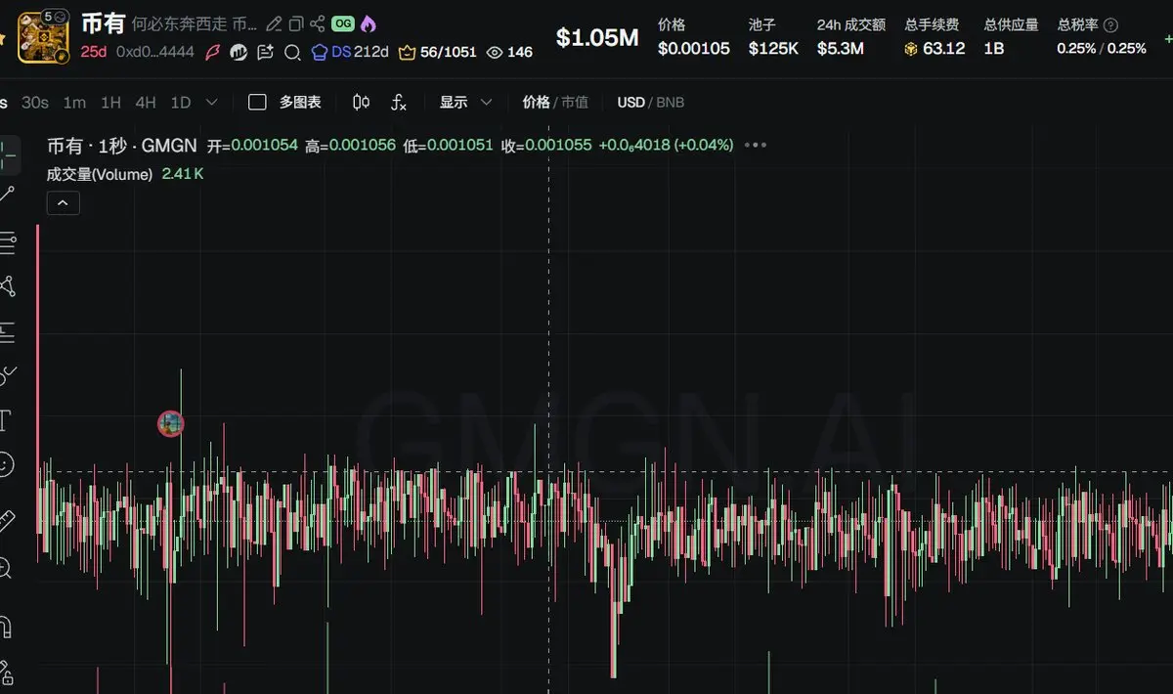Copy token name with the copy icon
Image resolution: width=1173 pixels, height=694 pixels.
[295, 24]
